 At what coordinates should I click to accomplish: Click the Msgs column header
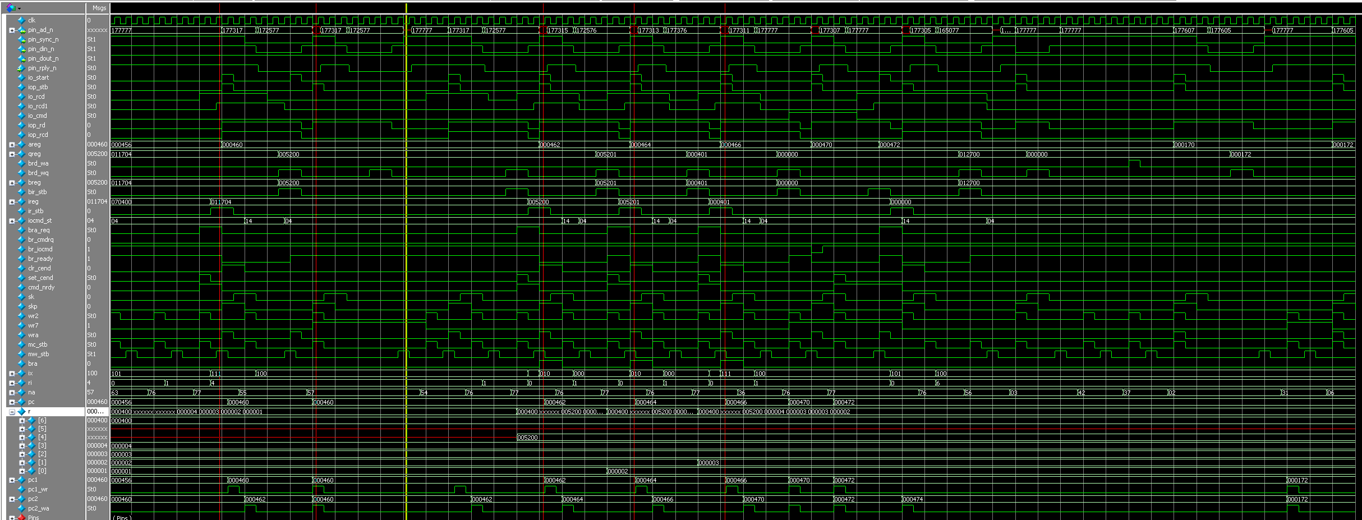point(99,8)
